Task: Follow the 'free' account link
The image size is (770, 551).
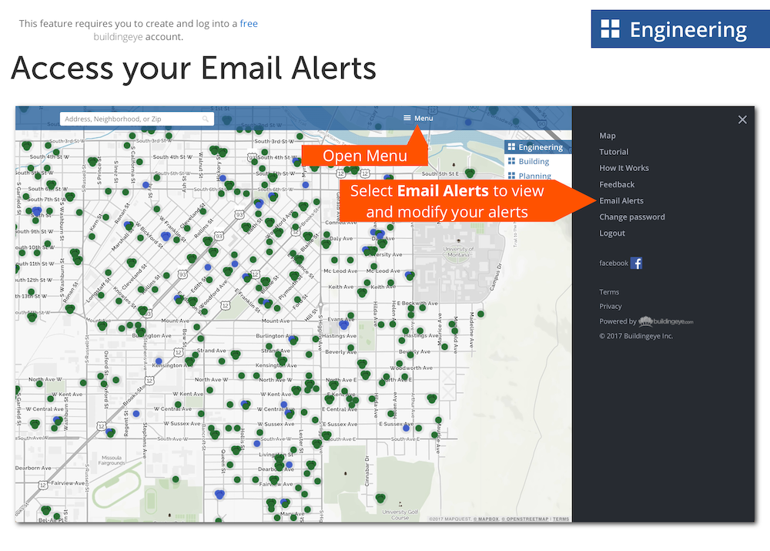Action: tap(249, 24)
